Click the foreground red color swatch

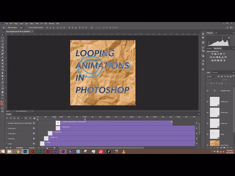tap(1, 104)
